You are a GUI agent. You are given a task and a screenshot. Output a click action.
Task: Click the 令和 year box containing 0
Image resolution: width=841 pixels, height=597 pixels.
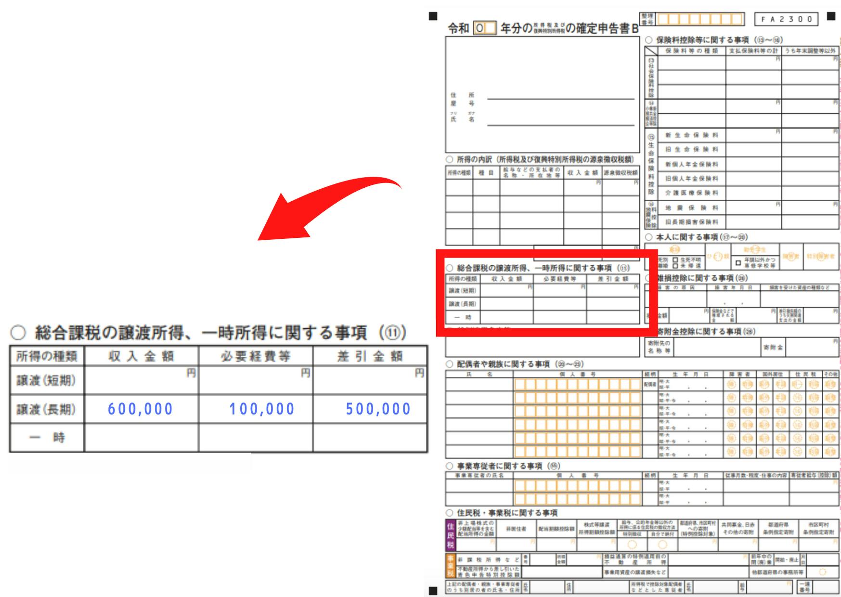click(484, 28)
